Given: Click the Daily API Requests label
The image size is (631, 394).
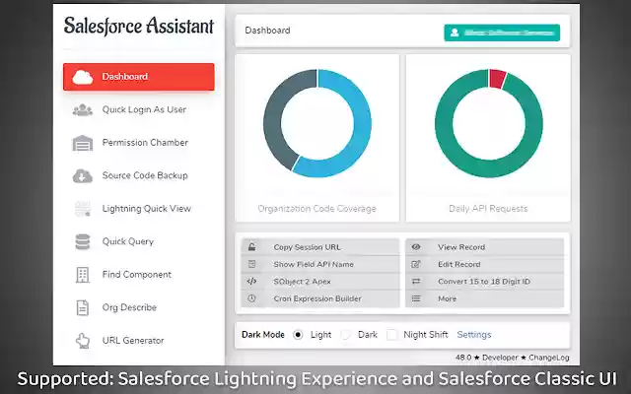Looking at the screenshot, I should point(488,209).
